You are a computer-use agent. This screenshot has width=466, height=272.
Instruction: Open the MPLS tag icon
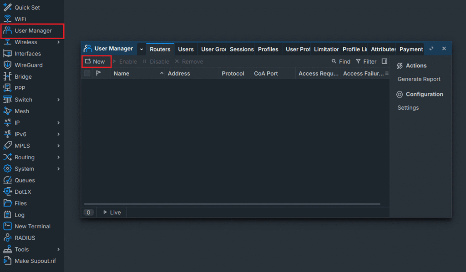pos(7,146)
